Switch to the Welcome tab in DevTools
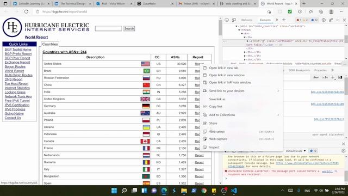348x196 pixels. (246, 20)
